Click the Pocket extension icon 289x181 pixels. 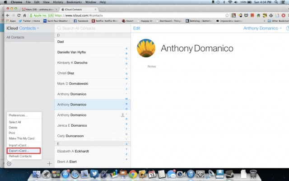pos(246,15)
